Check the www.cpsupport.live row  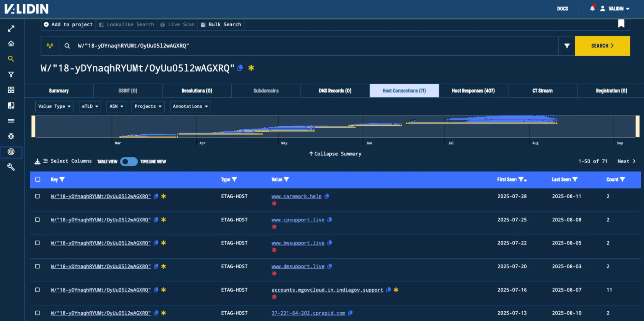[x=38, y=220]
